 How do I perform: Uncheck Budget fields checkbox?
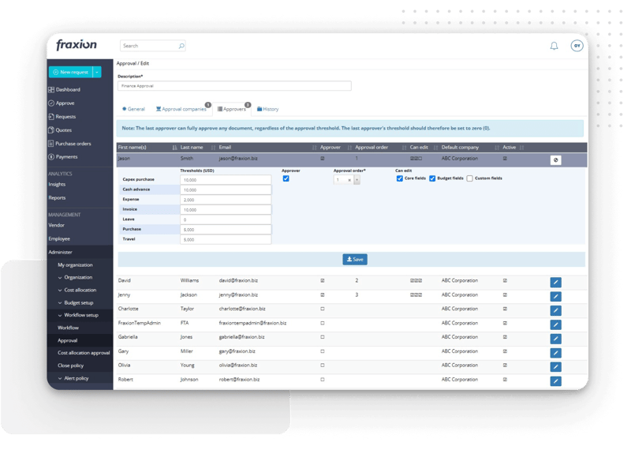click(x=432, y=178)
